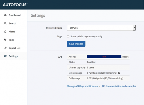Click the Dashboard gauge icon

tap(5, 15)
